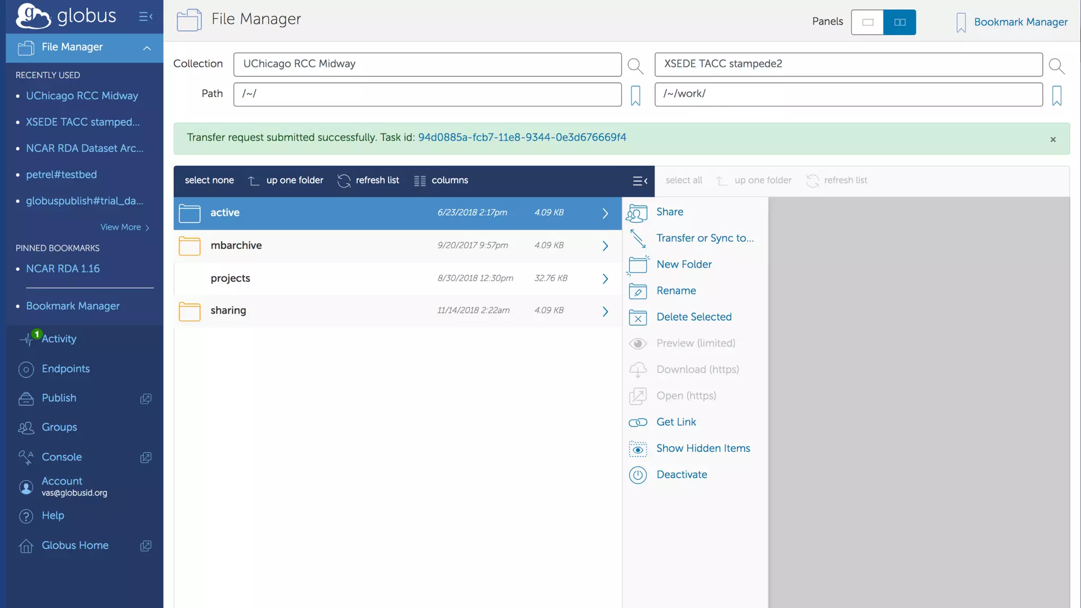
Task: Switch to single panel view
Action: point(867,22)
